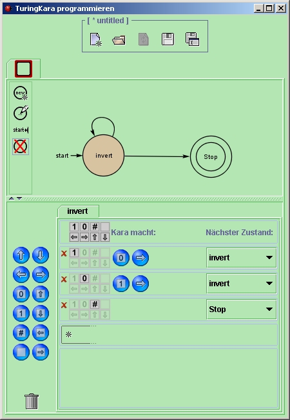Screen dimensions: 290x420
Task: Click the Save As floppy icon
Action: pyautogui.click(x=192, y=39)
